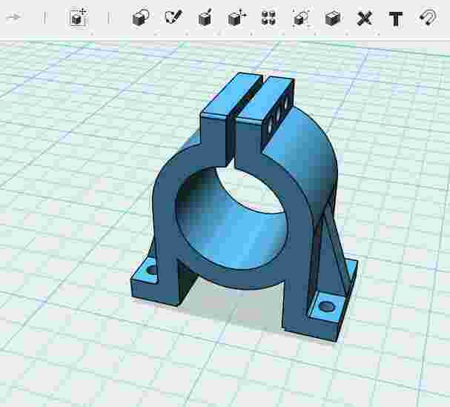Open the Sketch tool with pencil icon
The height and width of the screenshot is (407, 450).
click(x=173, y=16)
